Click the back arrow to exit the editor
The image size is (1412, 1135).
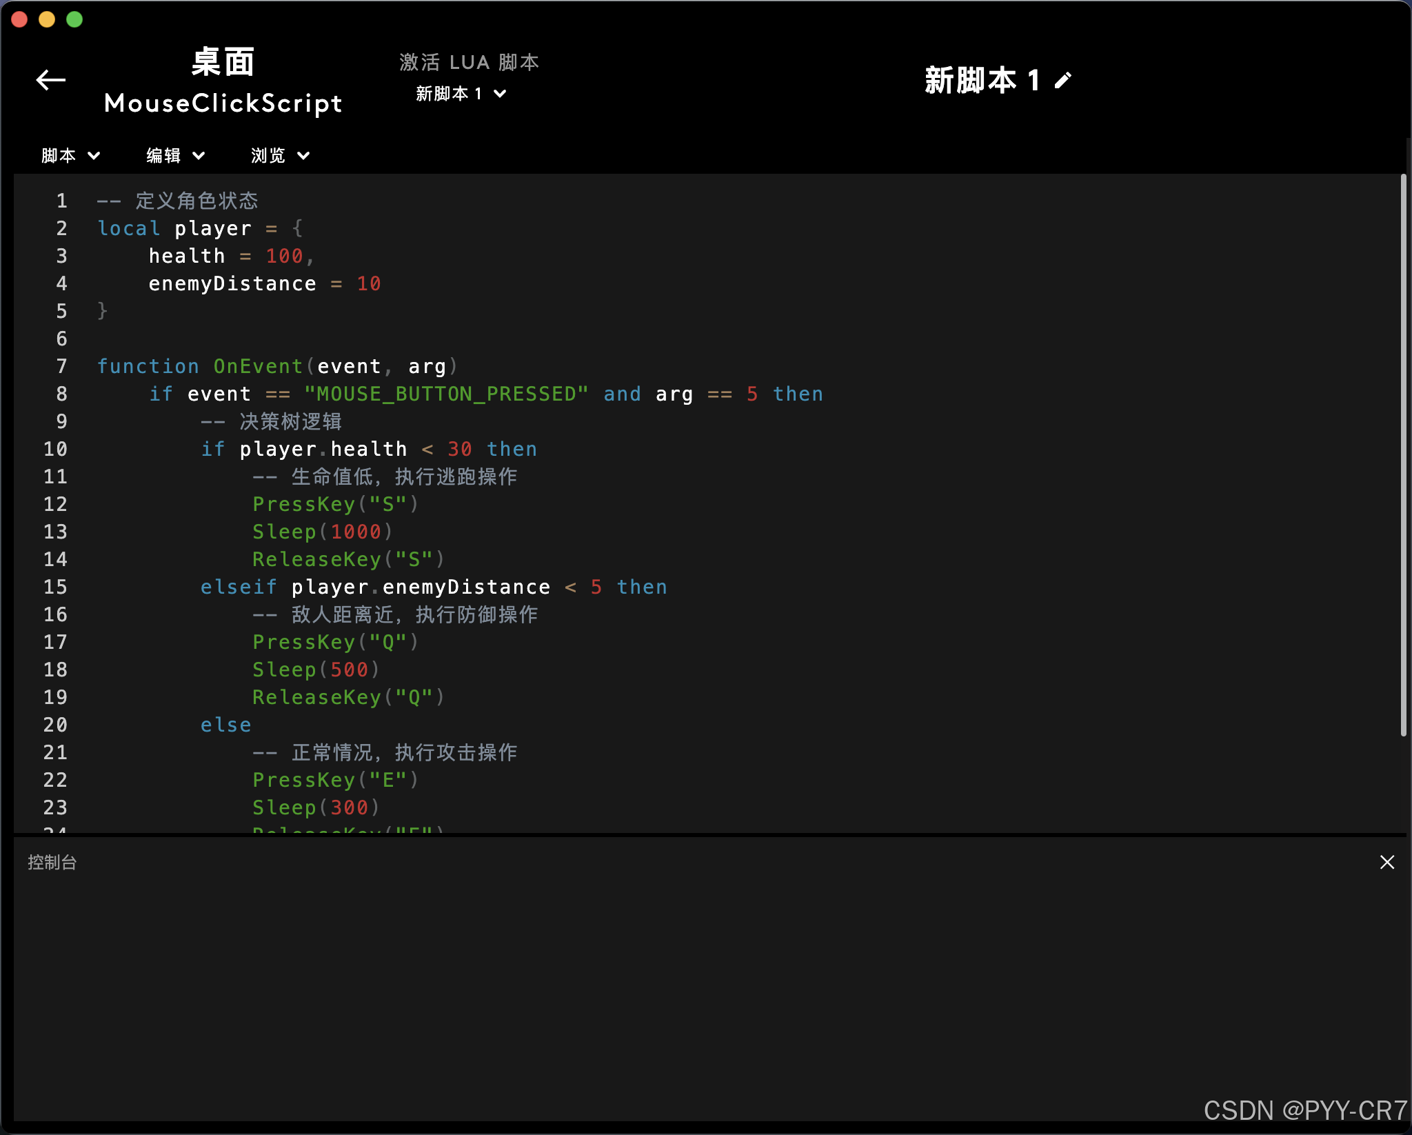click(51, 80)
